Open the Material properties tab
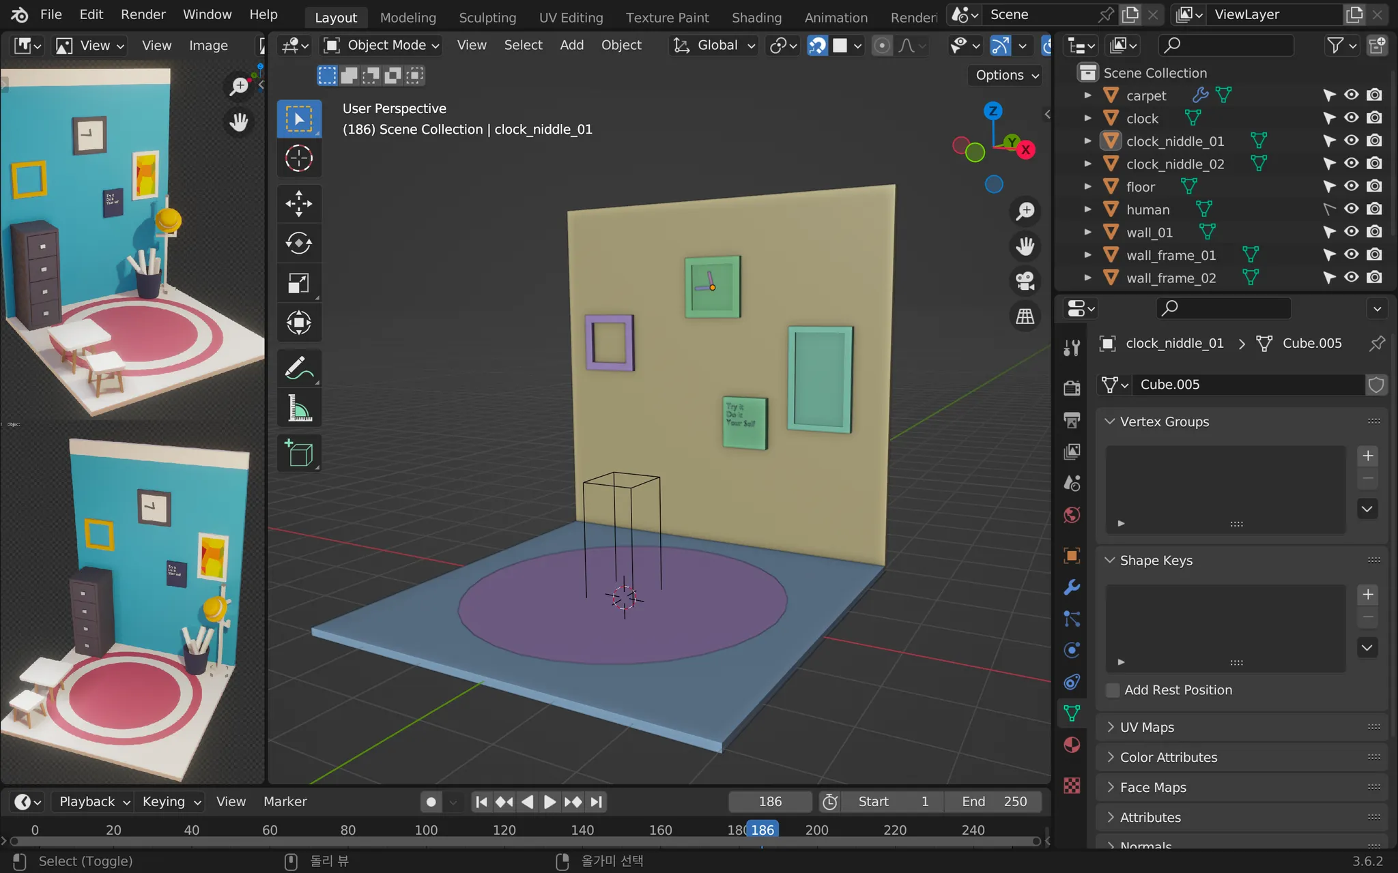 tap(1072, 745)
